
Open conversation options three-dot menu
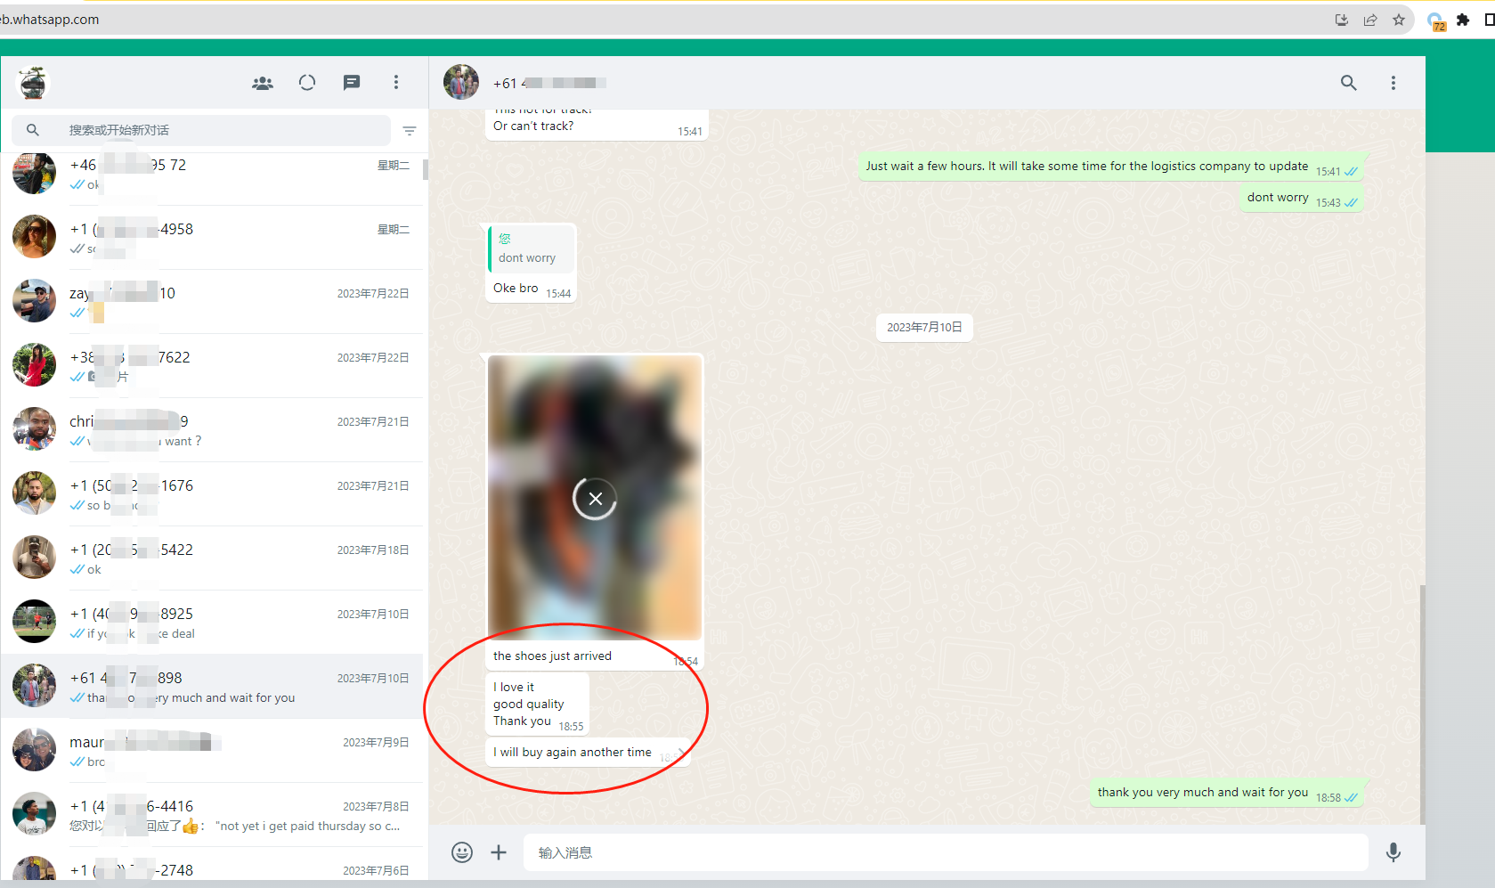point(1393,83)
